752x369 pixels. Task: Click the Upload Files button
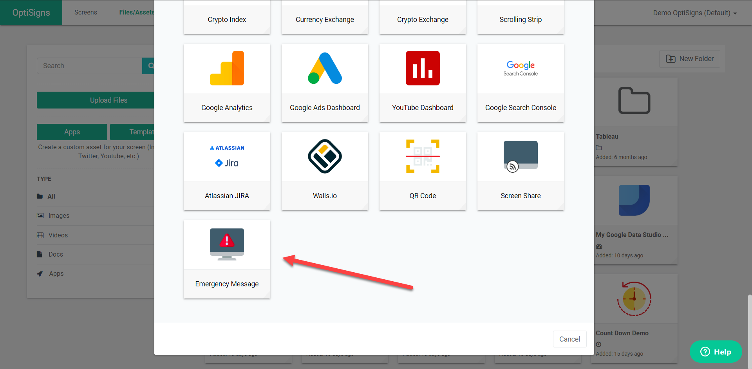96,100
